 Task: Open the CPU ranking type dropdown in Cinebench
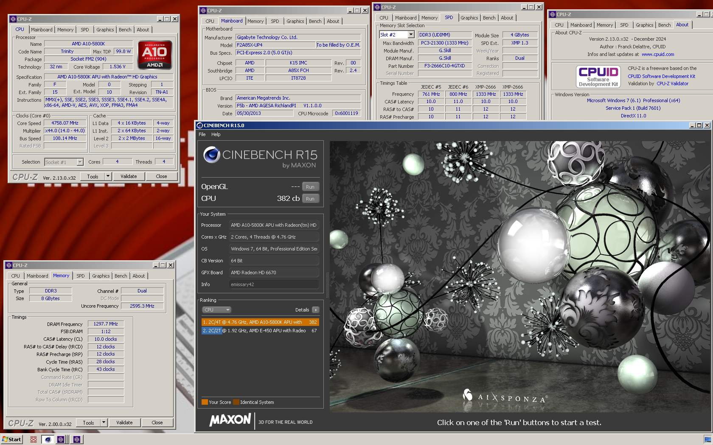pos(216,310)
